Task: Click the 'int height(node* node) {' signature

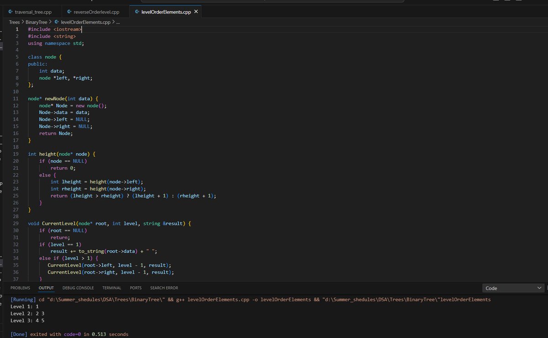Action: pyautogui.click(x=62, y=154)
